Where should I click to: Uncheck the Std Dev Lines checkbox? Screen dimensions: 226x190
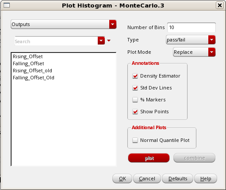(135, 88)
